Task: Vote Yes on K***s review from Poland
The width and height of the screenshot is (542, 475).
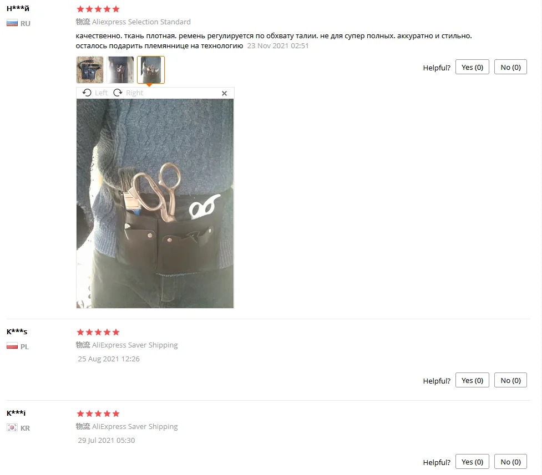Action: pos(472,380)
